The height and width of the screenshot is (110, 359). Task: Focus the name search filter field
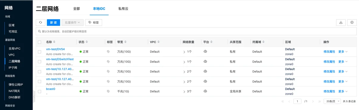coord(196,31)
